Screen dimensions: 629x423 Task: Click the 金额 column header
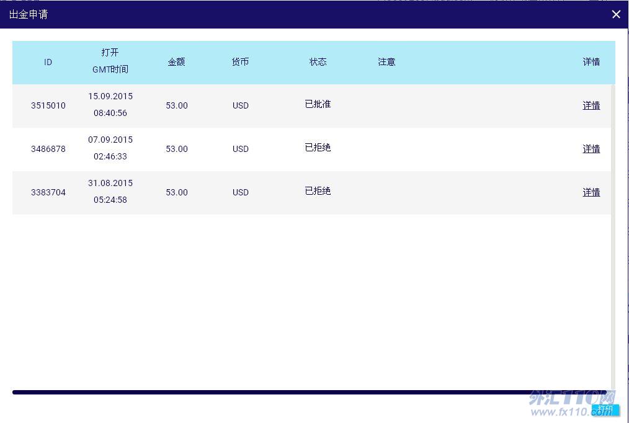tap(176, 62)
